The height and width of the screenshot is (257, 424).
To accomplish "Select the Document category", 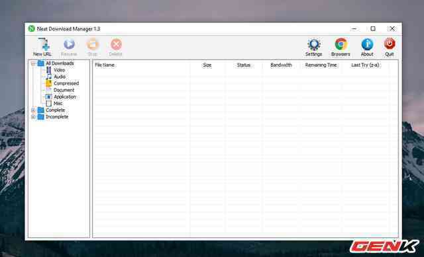I will tap(64, 90).
